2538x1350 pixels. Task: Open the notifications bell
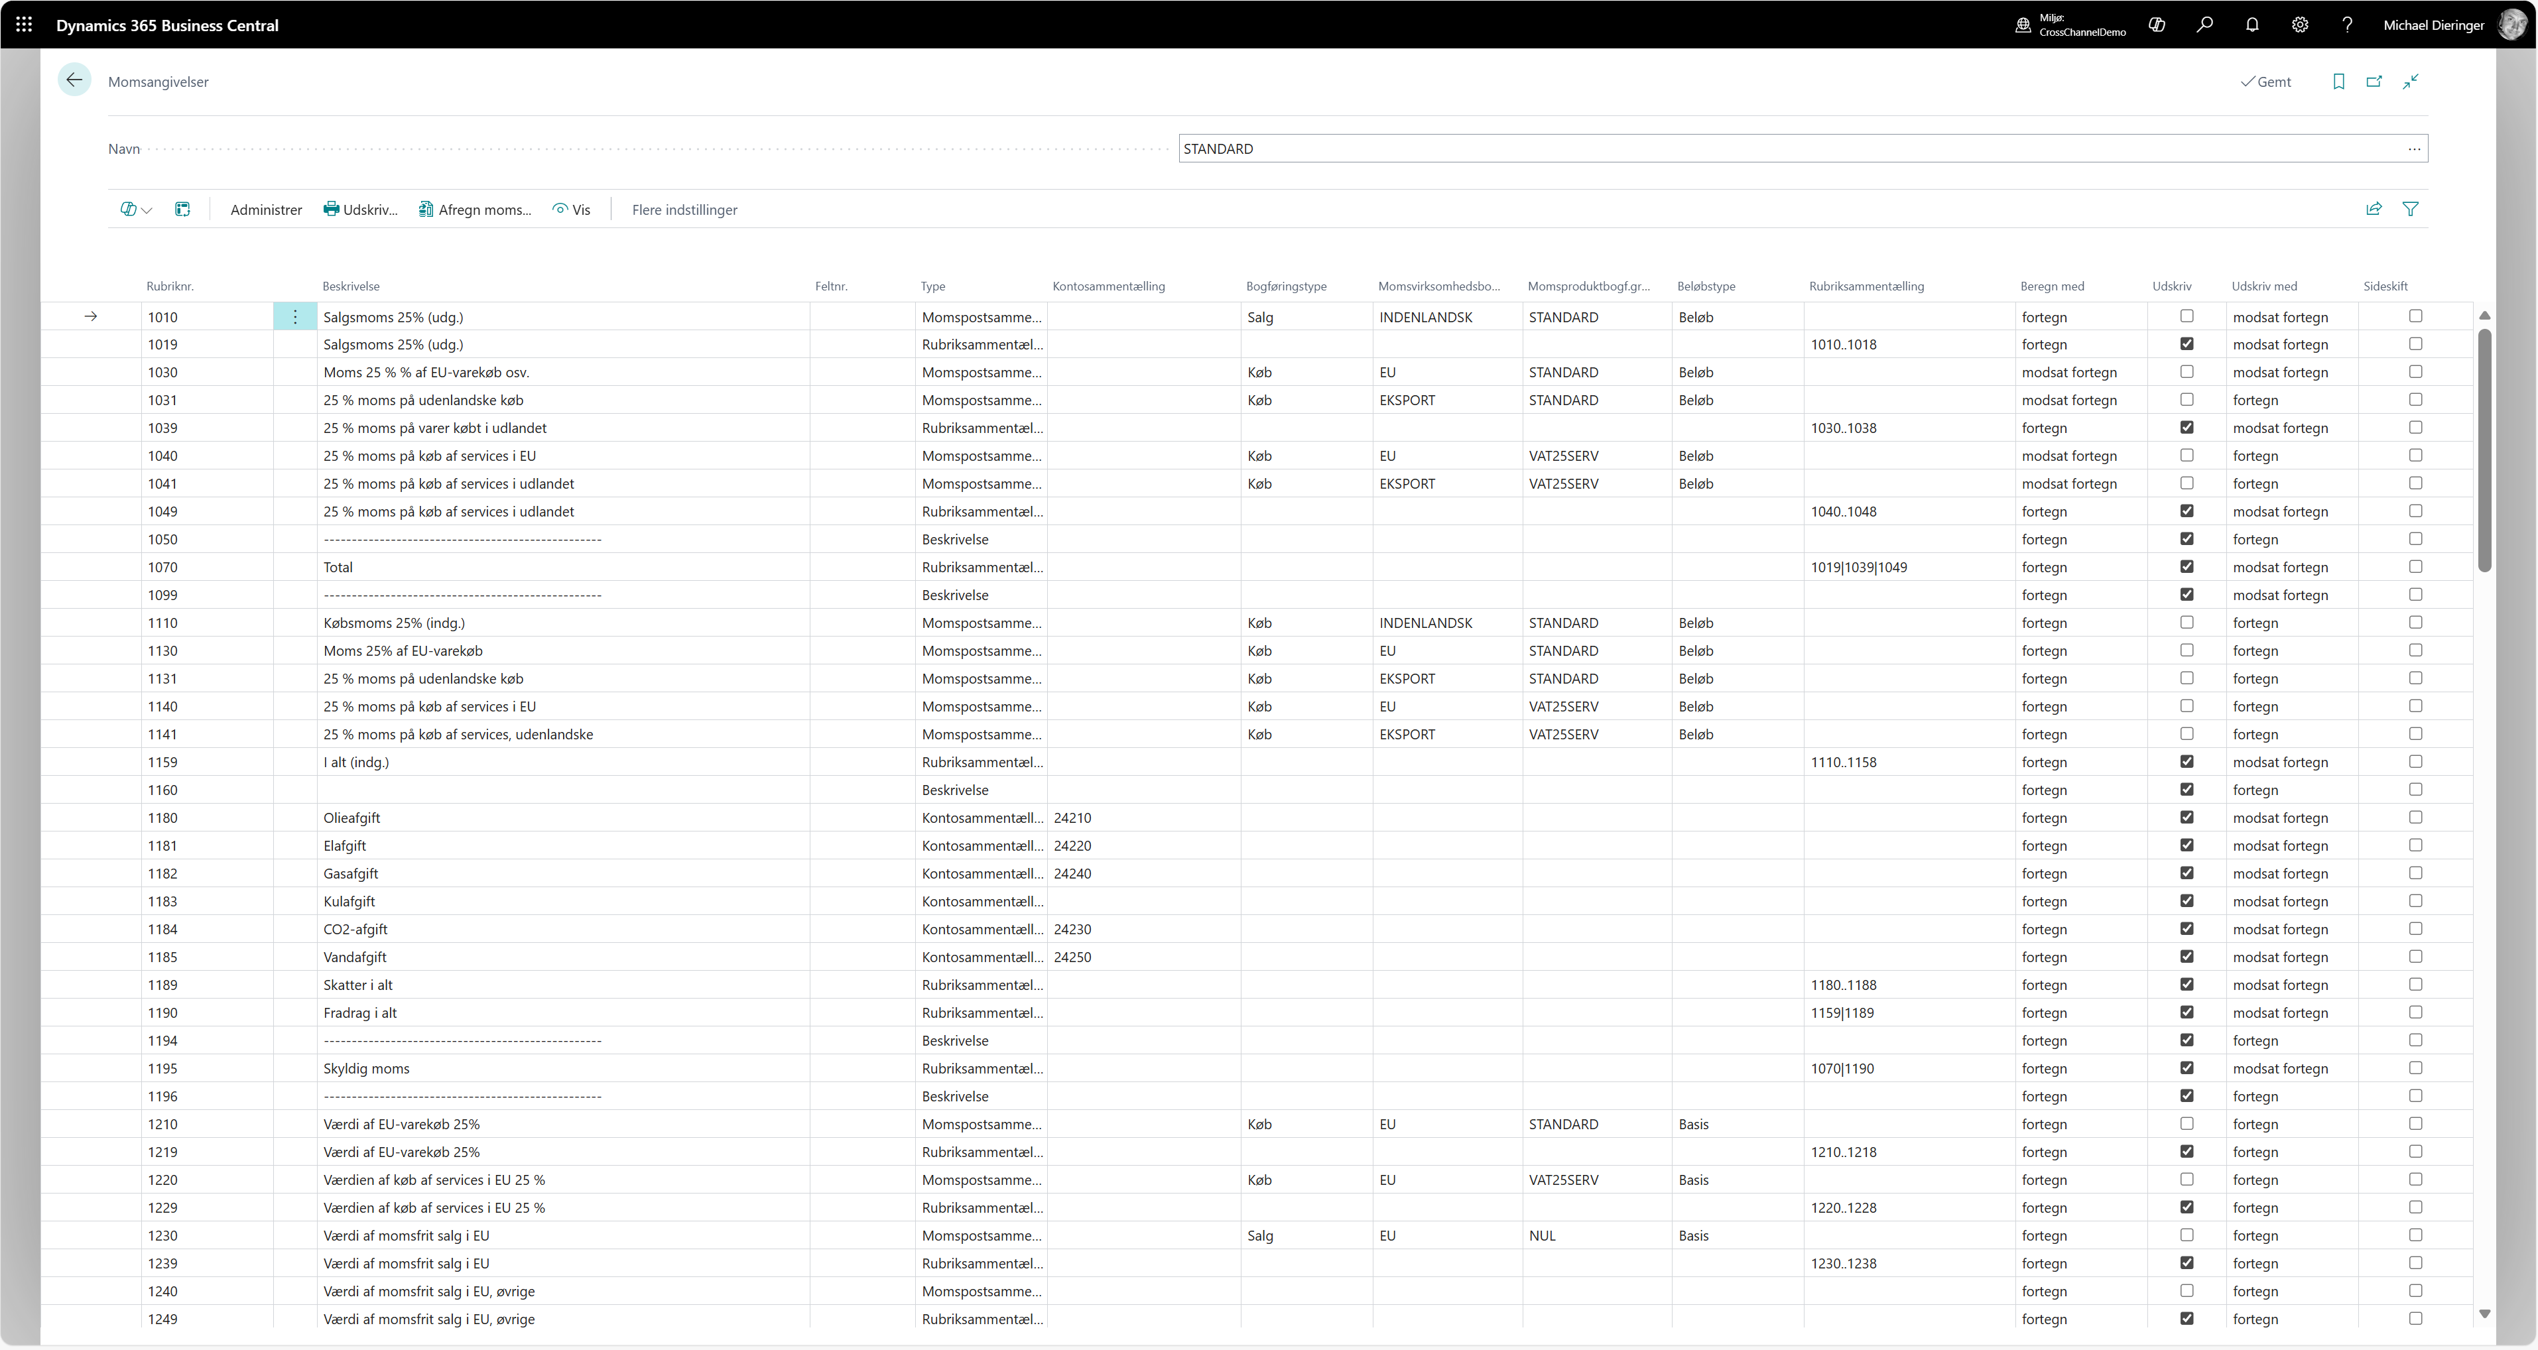2252,25
